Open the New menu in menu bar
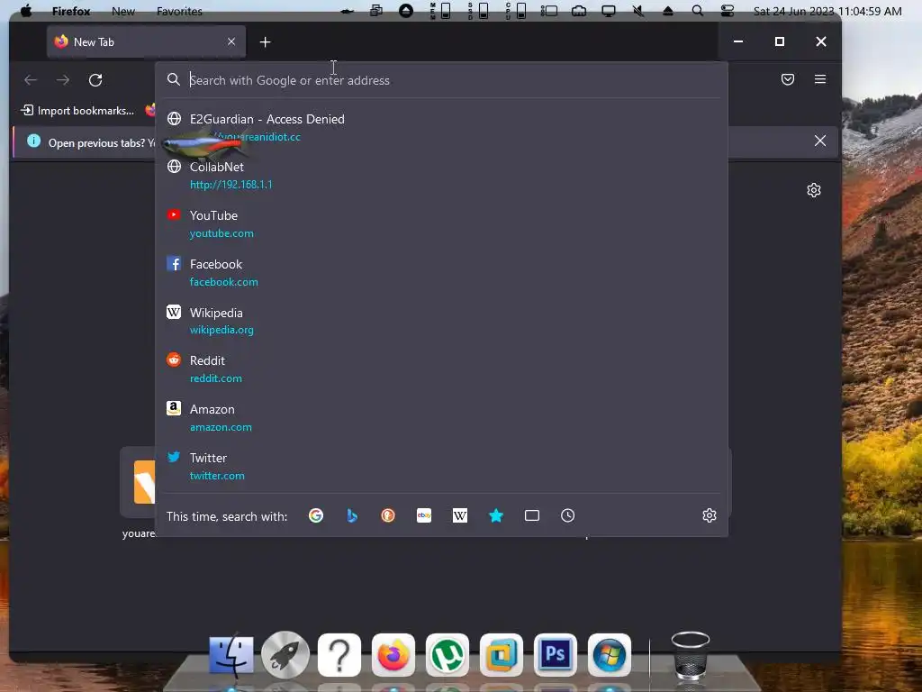The width and height of the screenshot is (922, 692). pos(122,11)
